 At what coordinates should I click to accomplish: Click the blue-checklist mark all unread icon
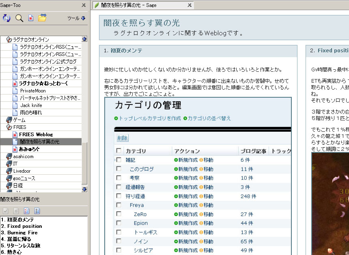[37, 211]
